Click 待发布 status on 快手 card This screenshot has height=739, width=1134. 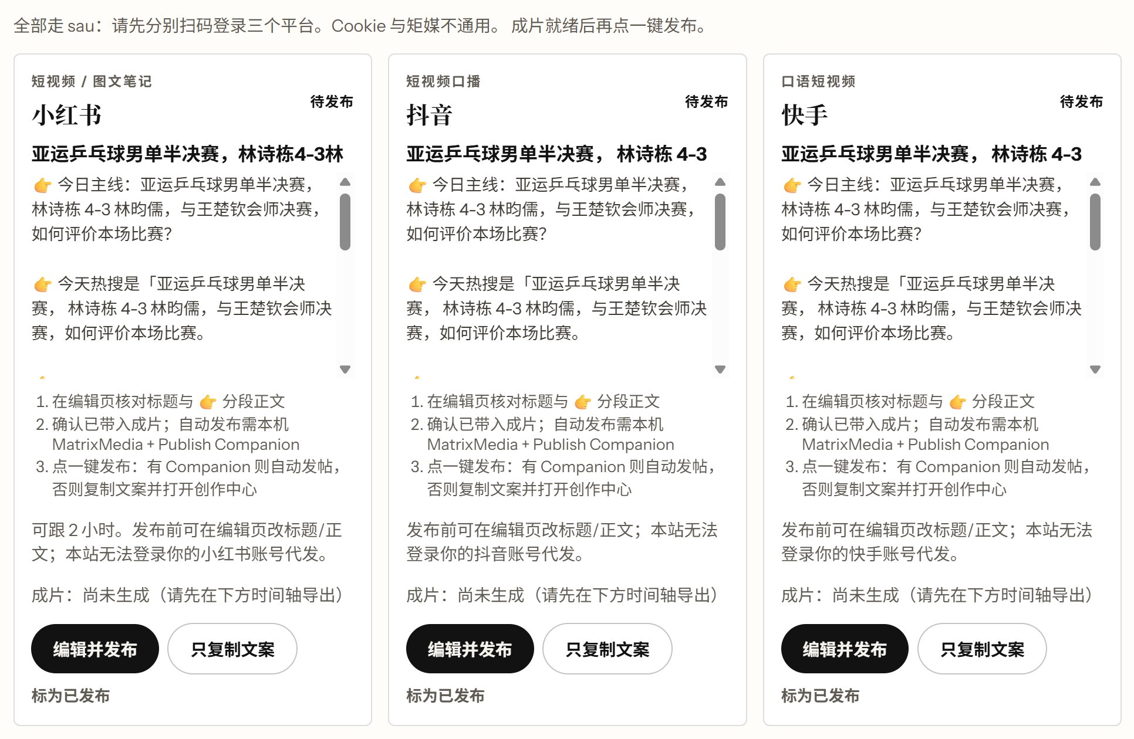1082,101
